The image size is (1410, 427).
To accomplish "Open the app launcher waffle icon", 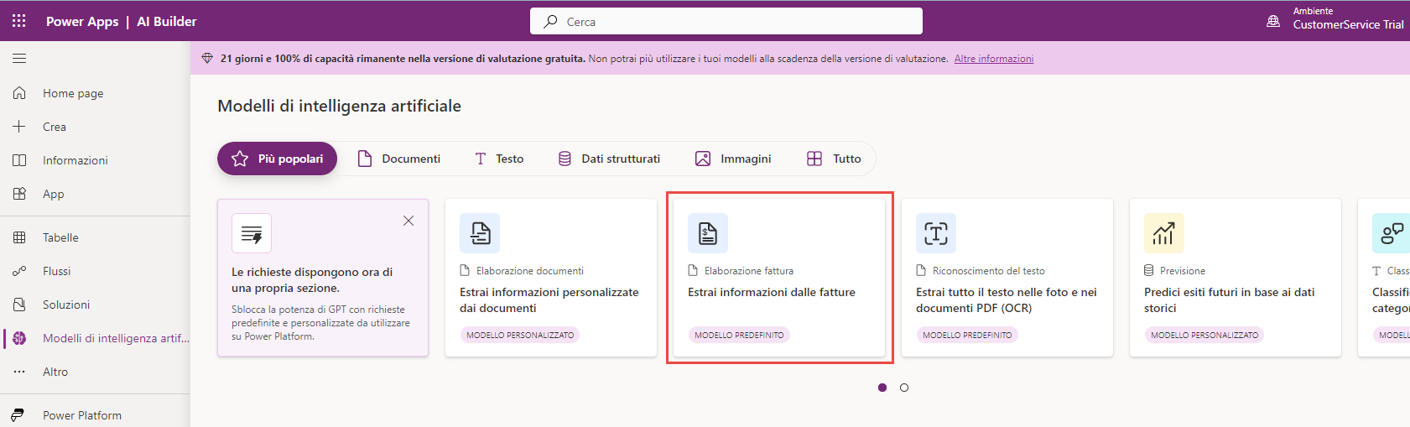I will tap(18, 21).
